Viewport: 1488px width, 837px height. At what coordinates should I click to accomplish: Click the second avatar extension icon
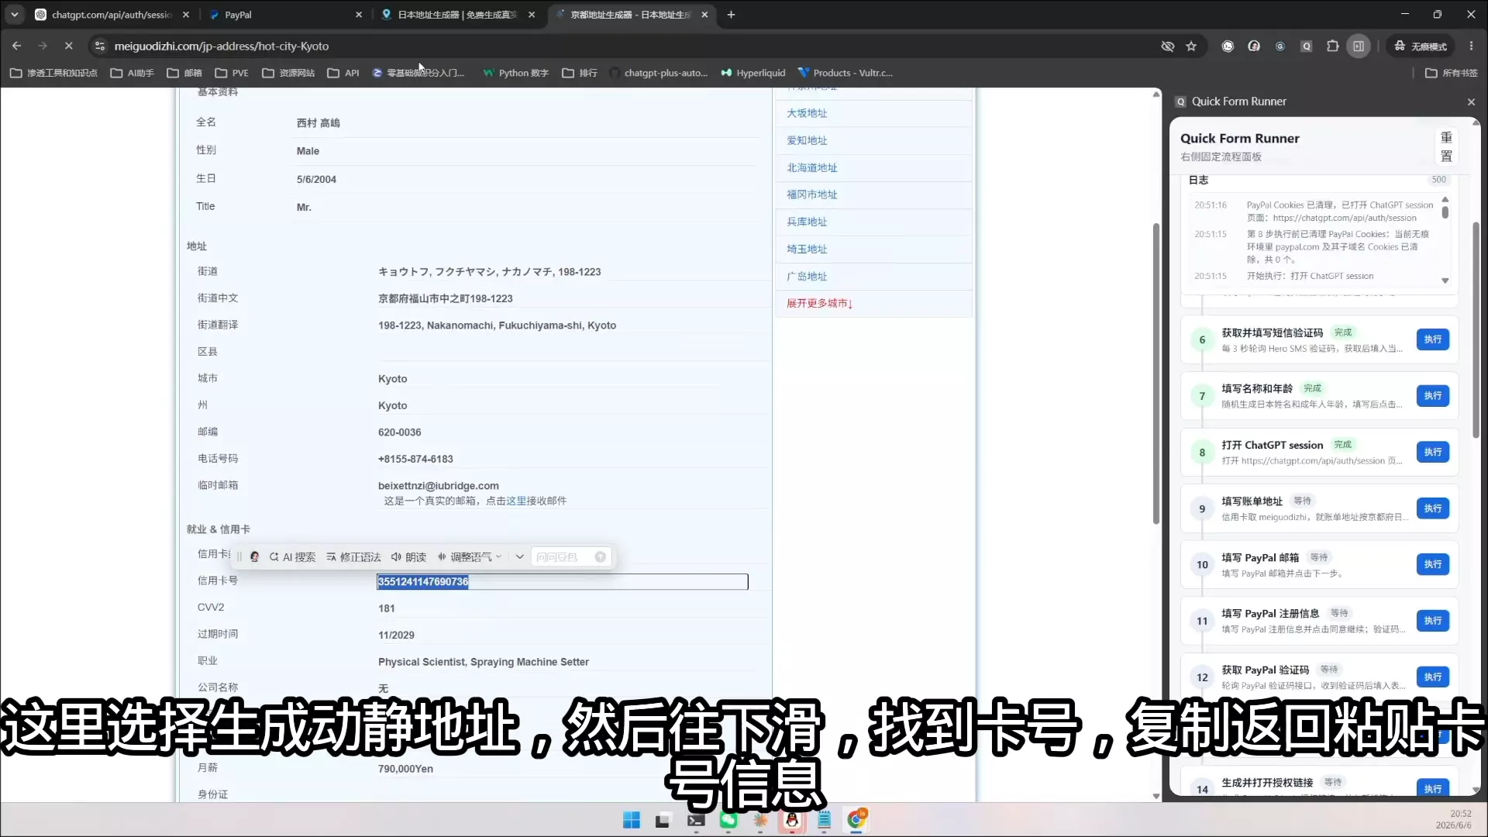pos(1254,46)
